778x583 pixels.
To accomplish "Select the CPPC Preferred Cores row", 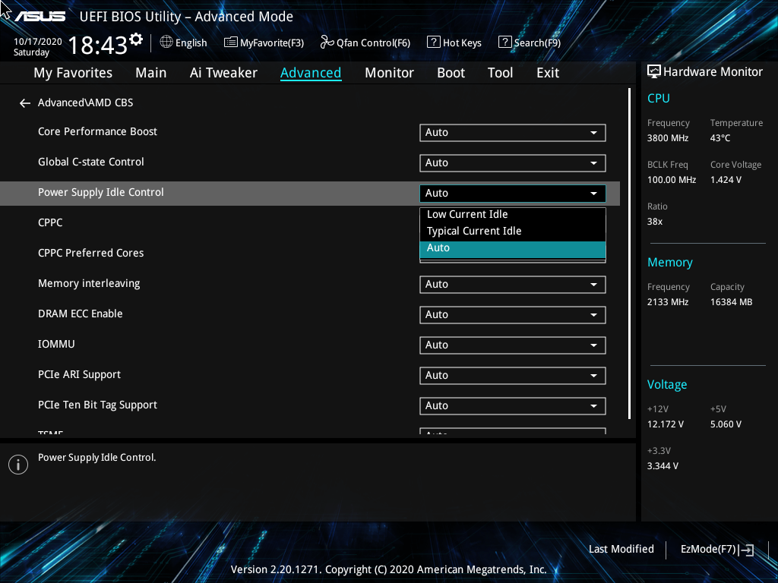I will (x=91, y=253).
